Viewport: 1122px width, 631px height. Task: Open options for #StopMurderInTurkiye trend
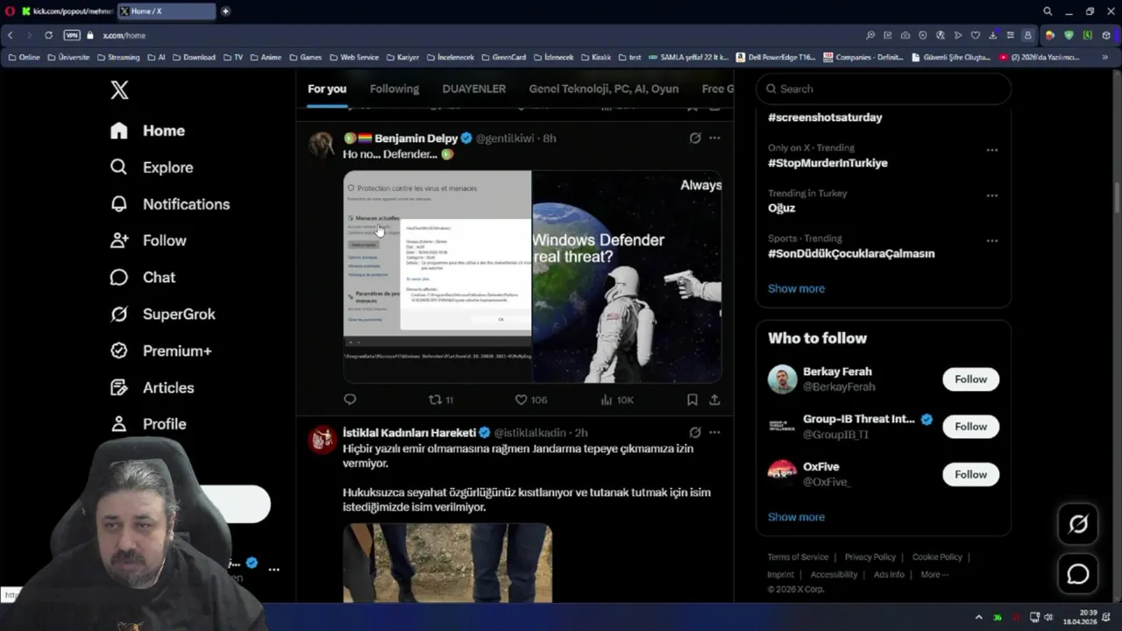click(x=991, y=150)
